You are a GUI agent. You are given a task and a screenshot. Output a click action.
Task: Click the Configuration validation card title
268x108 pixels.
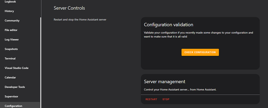[169, 25]
